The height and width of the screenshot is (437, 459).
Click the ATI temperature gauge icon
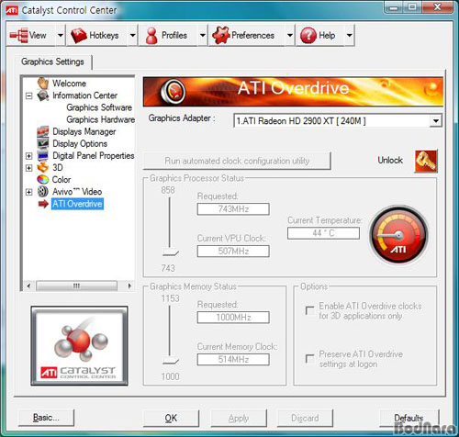[398, 235]
